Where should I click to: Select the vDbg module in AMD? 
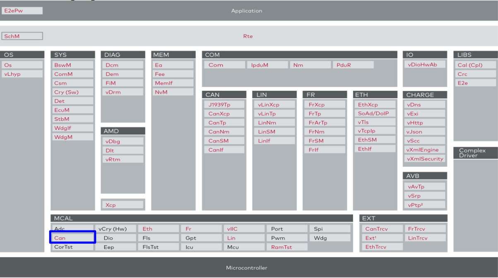tap(123, 141)
